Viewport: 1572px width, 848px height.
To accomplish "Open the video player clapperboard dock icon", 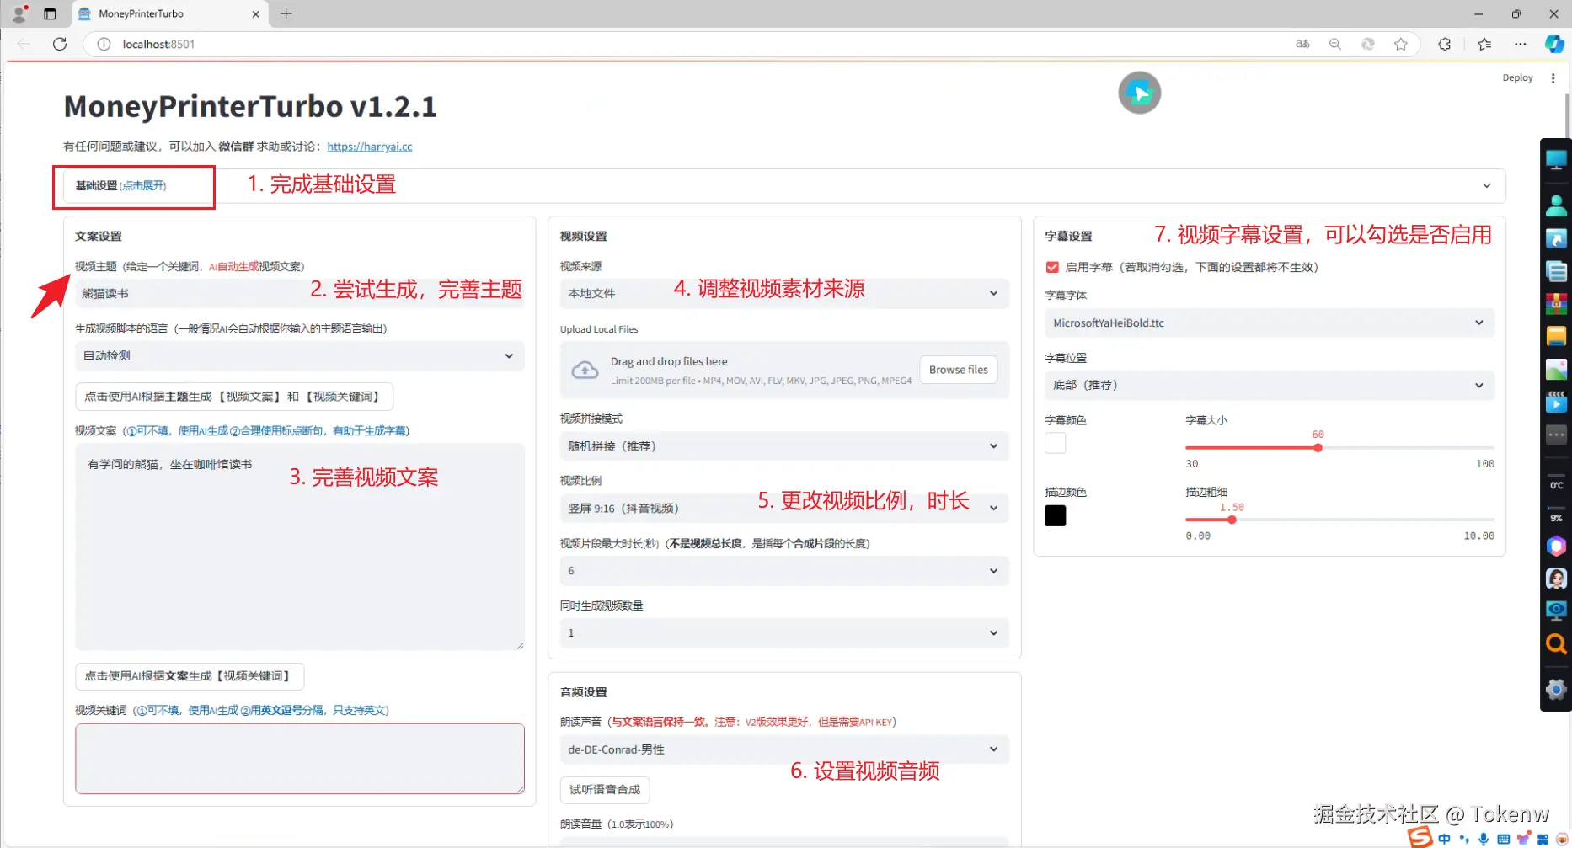I will (1556, 402).
